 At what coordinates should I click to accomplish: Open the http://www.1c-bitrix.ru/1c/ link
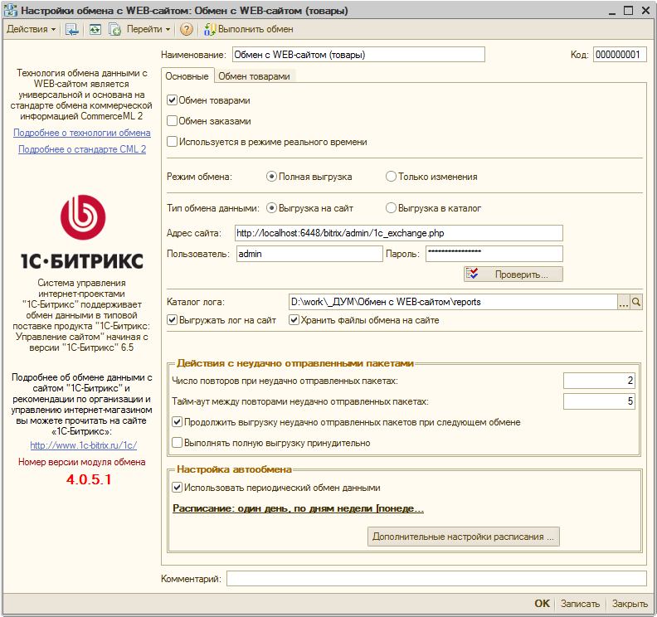pos(84,445)
